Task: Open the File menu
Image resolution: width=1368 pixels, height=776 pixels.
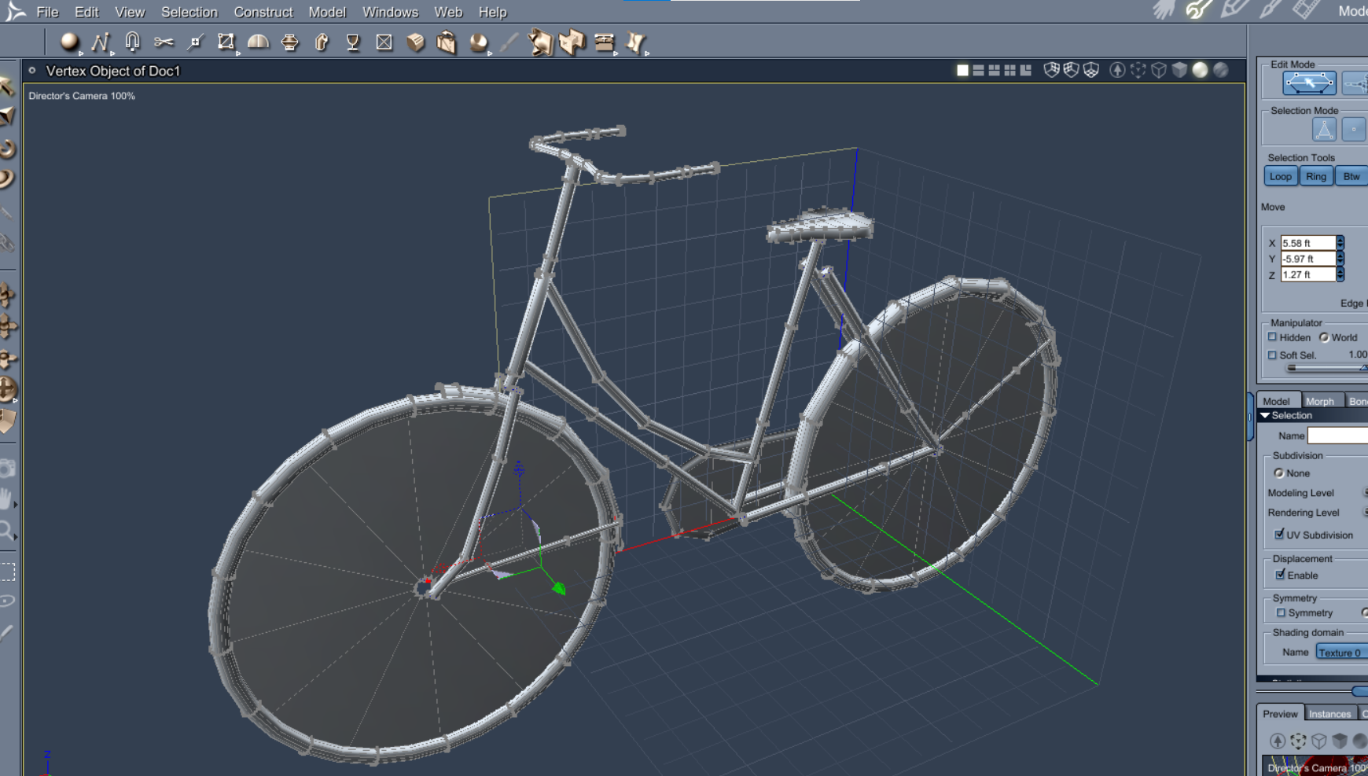Action: click(x=47, y=12)
